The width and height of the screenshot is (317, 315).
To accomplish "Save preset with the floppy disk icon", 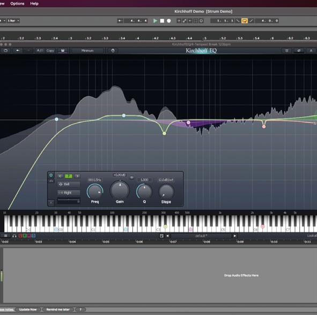I will (x=161, y=236).
